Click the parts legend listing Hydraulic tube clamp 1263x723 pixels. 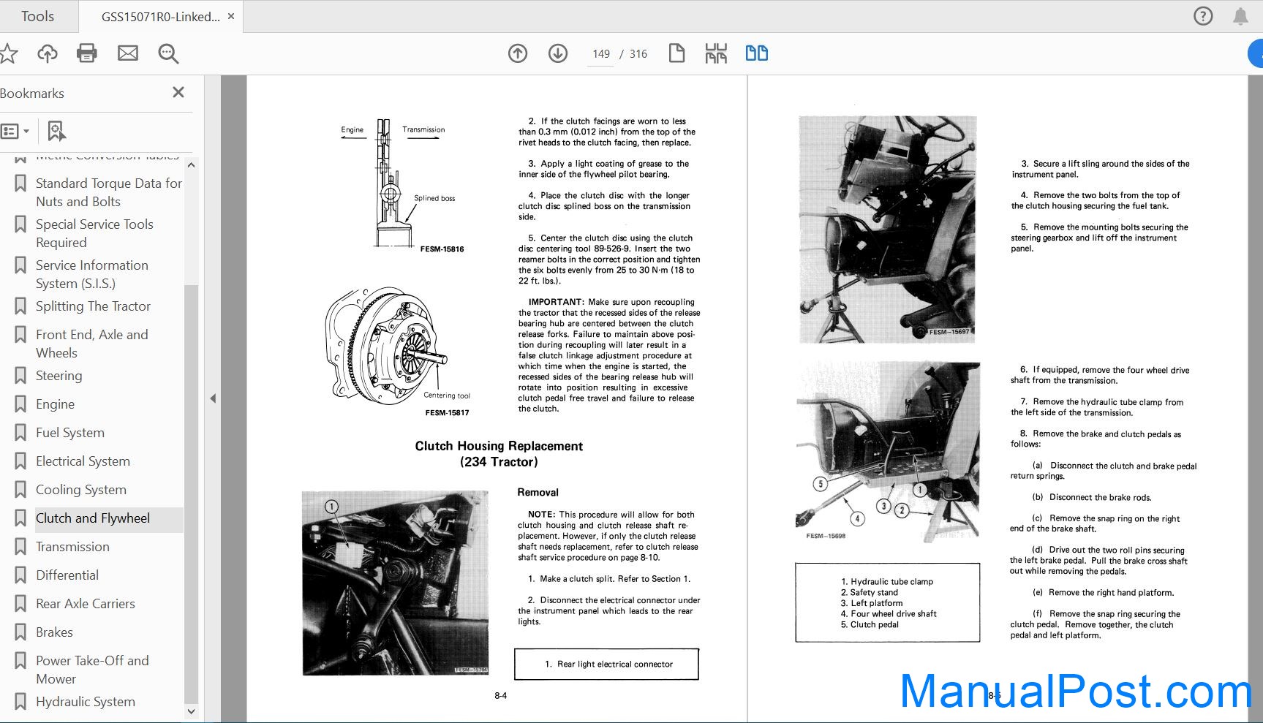(x=887, y=603)
